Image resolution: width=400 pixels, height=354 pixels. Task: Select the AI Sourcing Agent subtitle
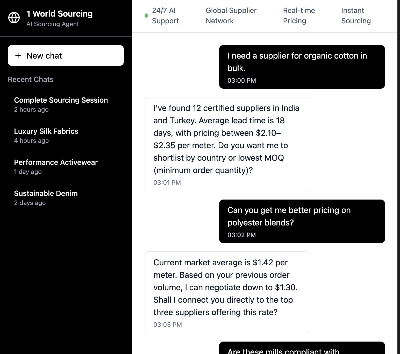(53, 24)
